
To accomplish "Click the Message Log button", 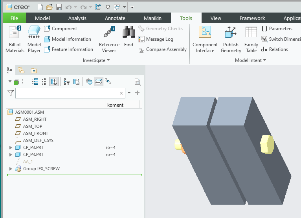I will point(156,39).
